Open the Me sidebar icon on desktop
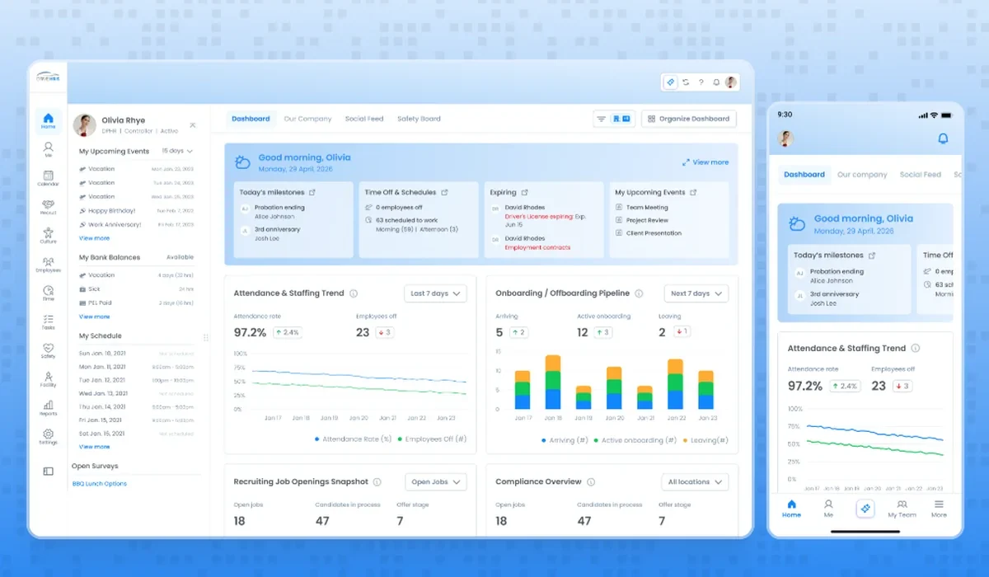989x577 pixels. (49, 149)
